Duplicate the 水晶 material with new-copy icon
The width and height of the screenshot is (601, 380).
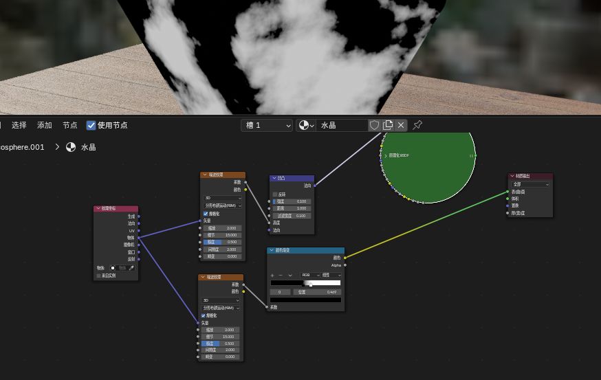pos(388,125)
